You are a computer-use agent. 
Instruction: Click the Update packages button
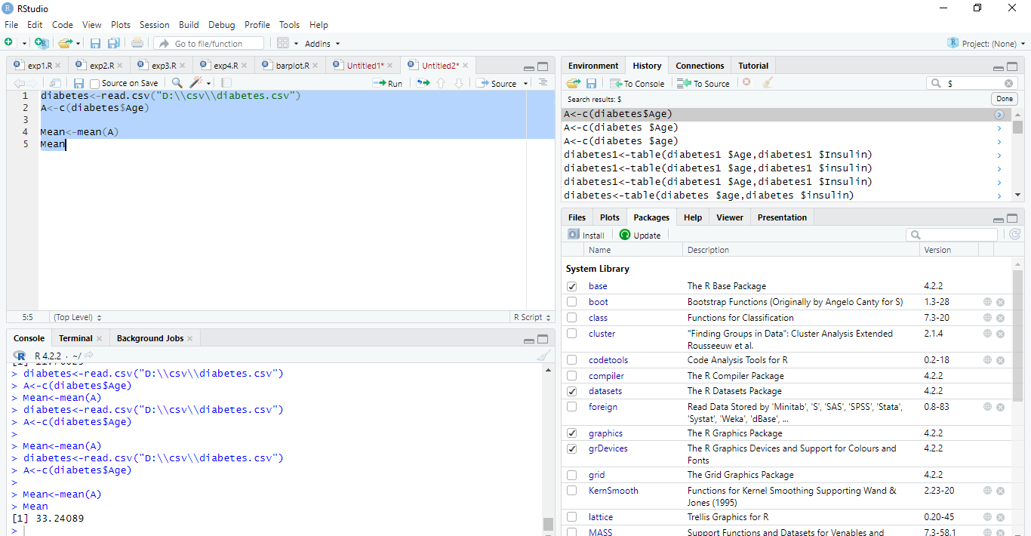coord(640,235)
